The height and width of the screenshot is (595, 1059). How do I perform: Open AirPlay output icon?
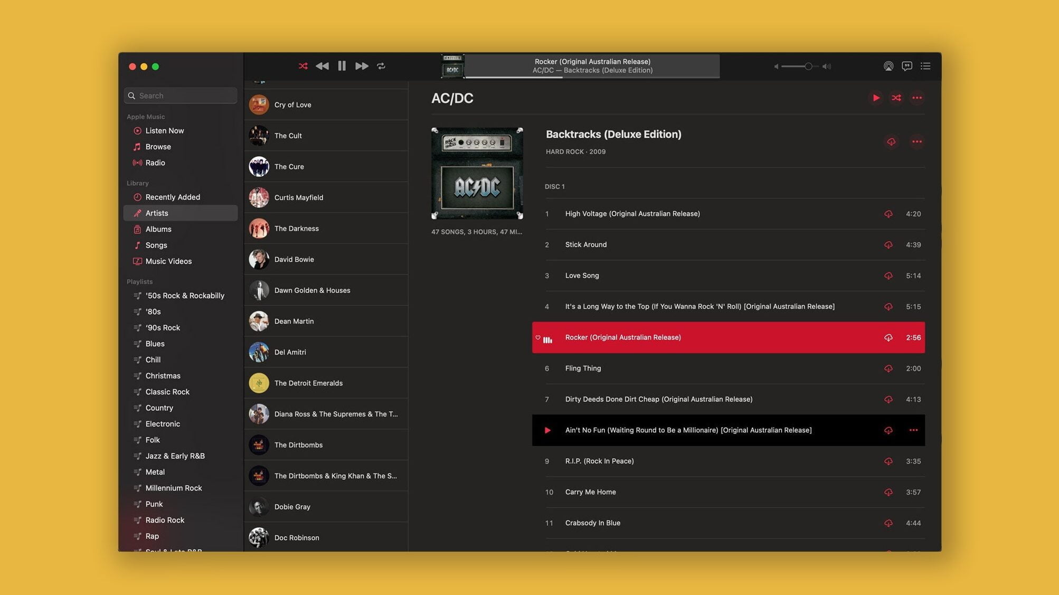pos(888,66)
